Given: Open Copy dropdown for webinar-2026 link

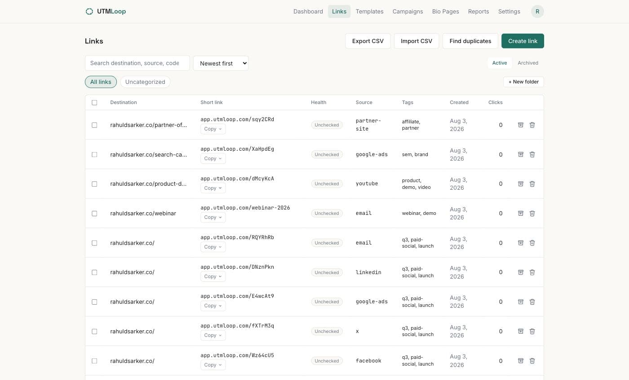Looking at the screenshot, I should tap(213, 217).
